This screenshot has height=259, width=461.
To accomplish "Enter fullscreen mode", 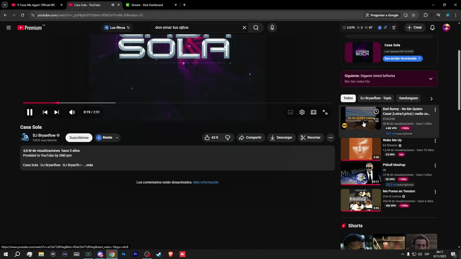I will [325, 112].
